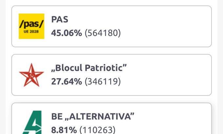Click the green ALTERNATIVA letter A logo
Image resolution: width=223 pixels, height=134 pixels.
(32, 122)
